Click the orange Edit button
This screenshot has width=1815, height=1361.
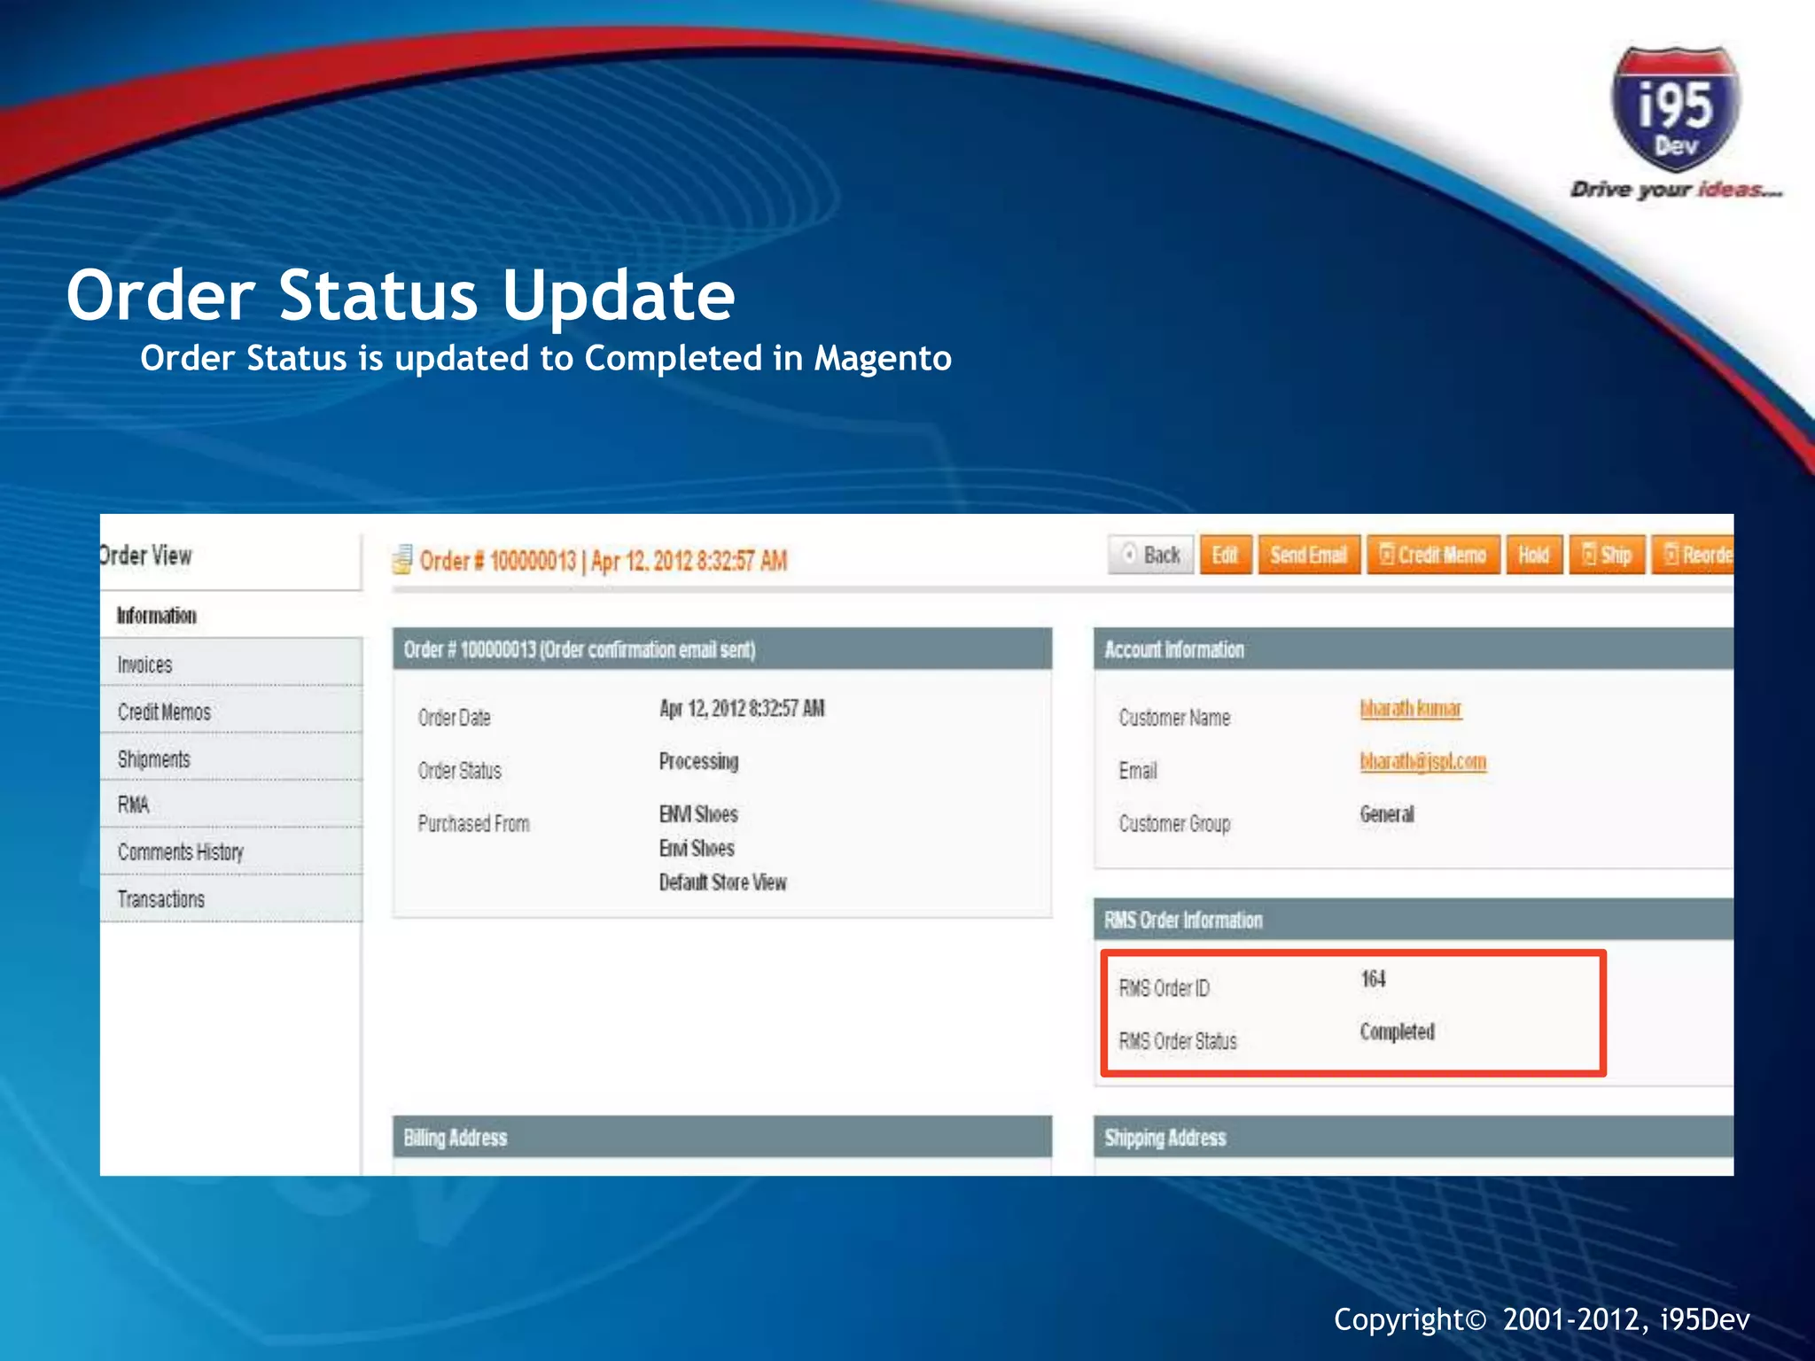pos(1226,555)
